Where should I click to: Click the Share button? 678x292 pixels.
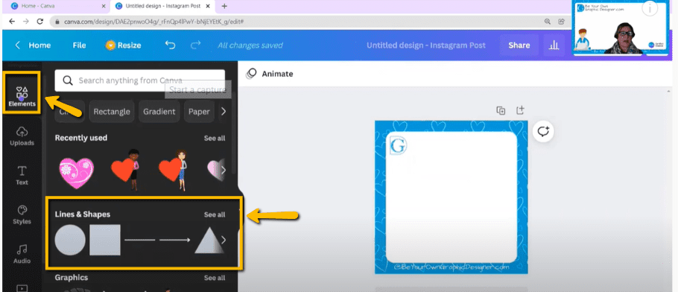point(519,45)
